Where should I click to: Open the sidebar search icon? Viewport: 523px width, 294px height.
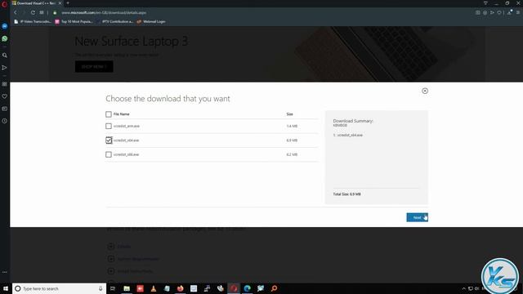[x=5, y=56]
